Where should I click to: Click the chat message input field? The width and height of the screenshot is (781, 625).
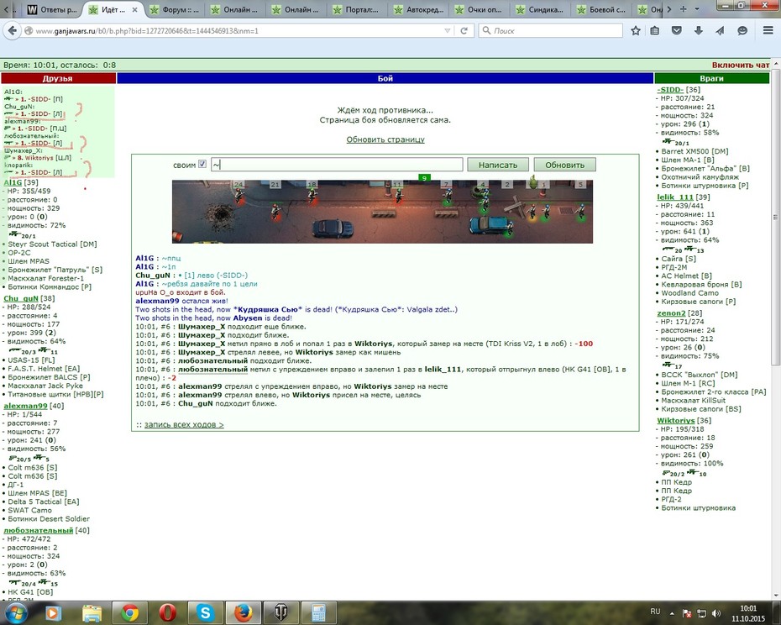(x=337, y=165)
